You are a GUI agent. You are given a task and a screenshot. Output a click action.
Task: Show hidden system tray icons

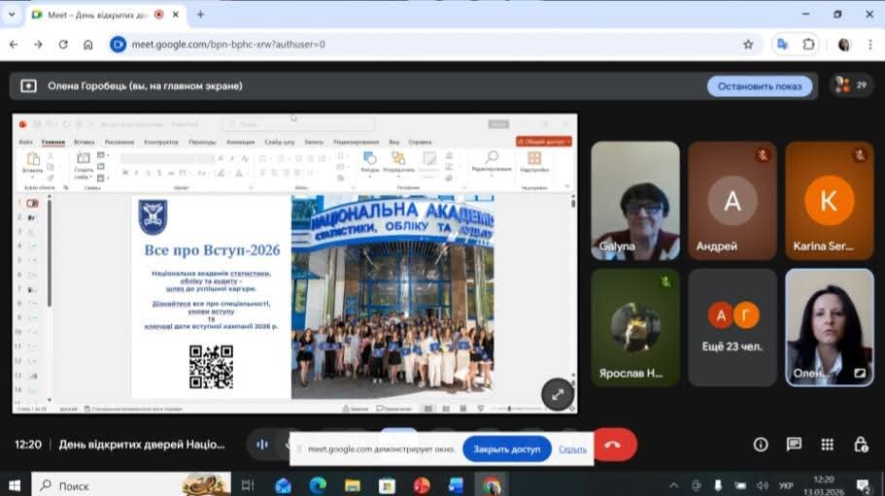coord(673,484)
